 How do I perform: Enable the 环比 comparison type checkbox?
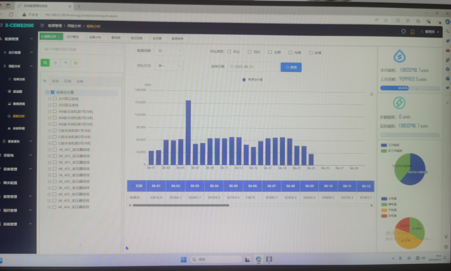229,51
